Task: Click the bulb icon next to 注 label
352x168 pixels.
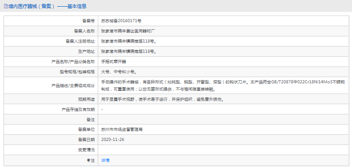Action: 88,160
